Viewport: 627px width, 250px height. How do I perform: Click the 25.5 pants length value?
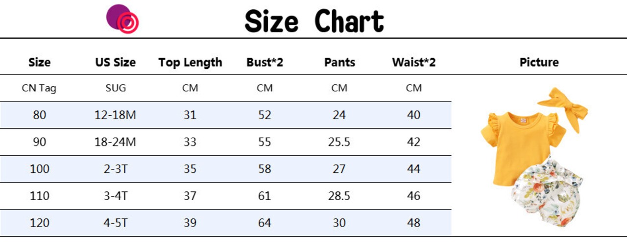tap(339, 142)
